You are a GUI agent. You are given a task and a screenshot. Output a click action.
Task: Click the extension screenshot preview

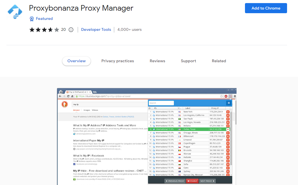pos(147,137)
